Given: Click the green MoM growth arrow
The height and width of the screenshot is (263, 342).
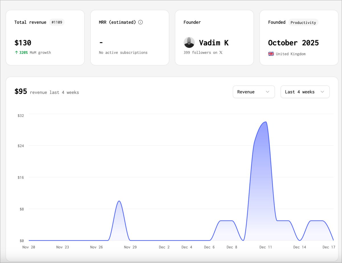Looking at the screenshot, I should tap(16, 52).
